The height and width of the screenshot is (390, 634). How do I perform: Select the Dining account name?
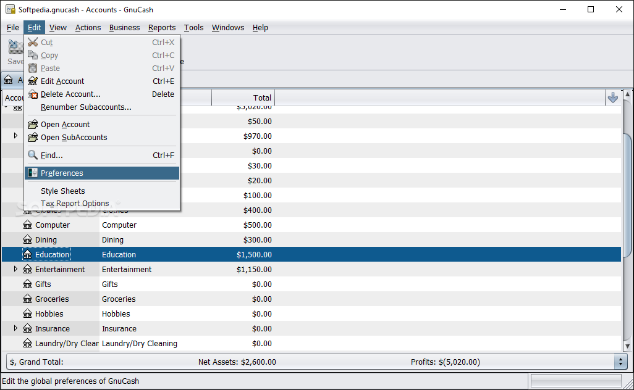pyautogui.click(x=46, y=240)
